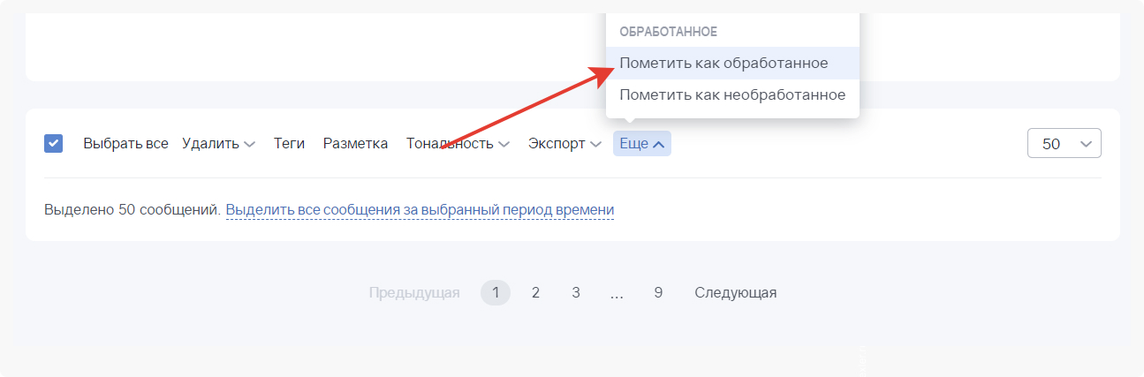Image resolution: width=1144 pixels, height=377 pixels.
Task: Click the pagination ellipsis
Action: [x=617, y=293]
